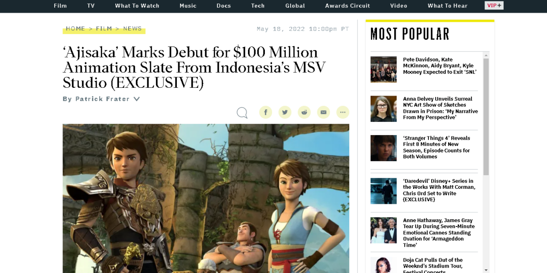Open Stranger Things 4 story thumbnail

tap(383, 148)
